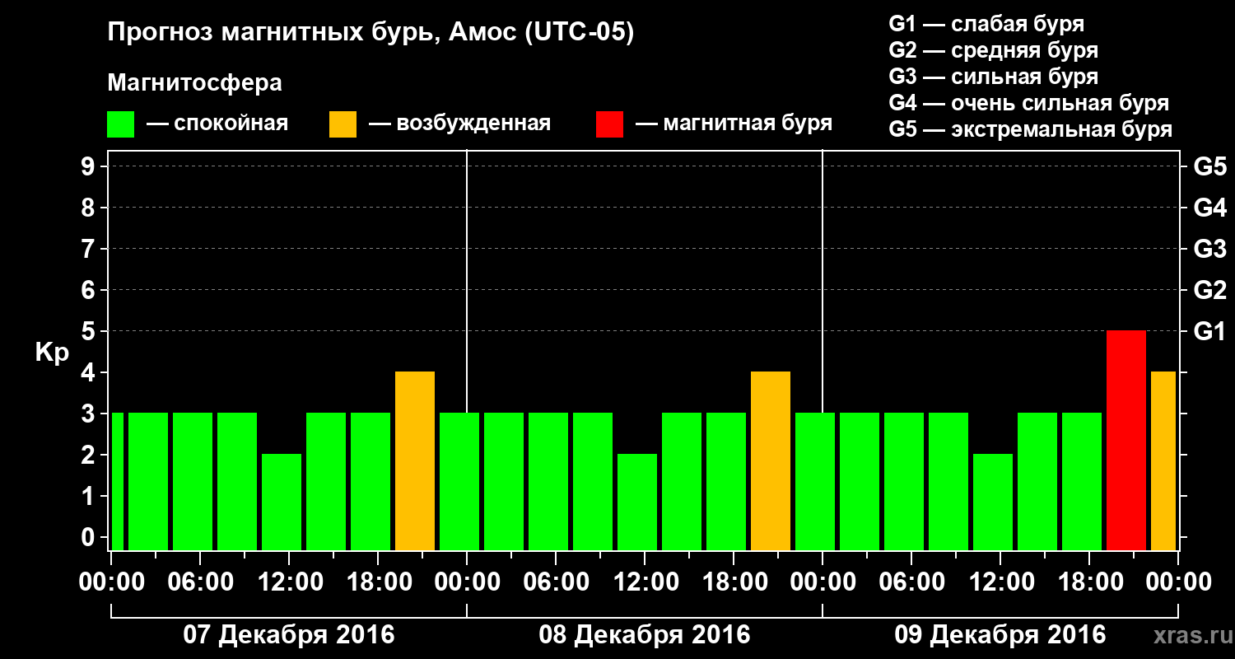Click the Kp axis value 0
The image size is (1235, 659).
pyautogui.click(x=90, y=537)
